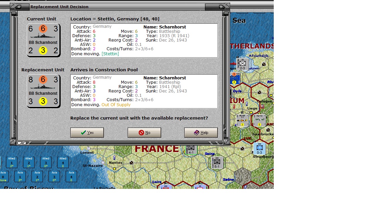Click the 0-3 blue unit near Strasbourg
The image size is (386, 217).
(x=259, y=148)
